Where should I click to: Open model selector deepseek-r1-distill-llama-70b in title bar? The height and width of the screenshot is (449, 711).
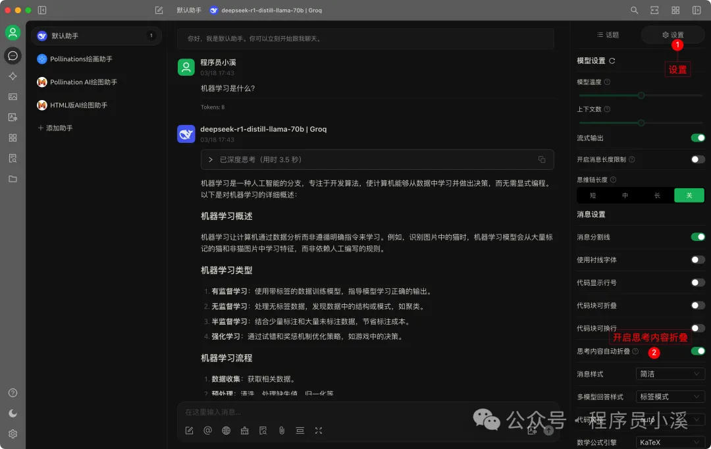(x=266, y=10)
